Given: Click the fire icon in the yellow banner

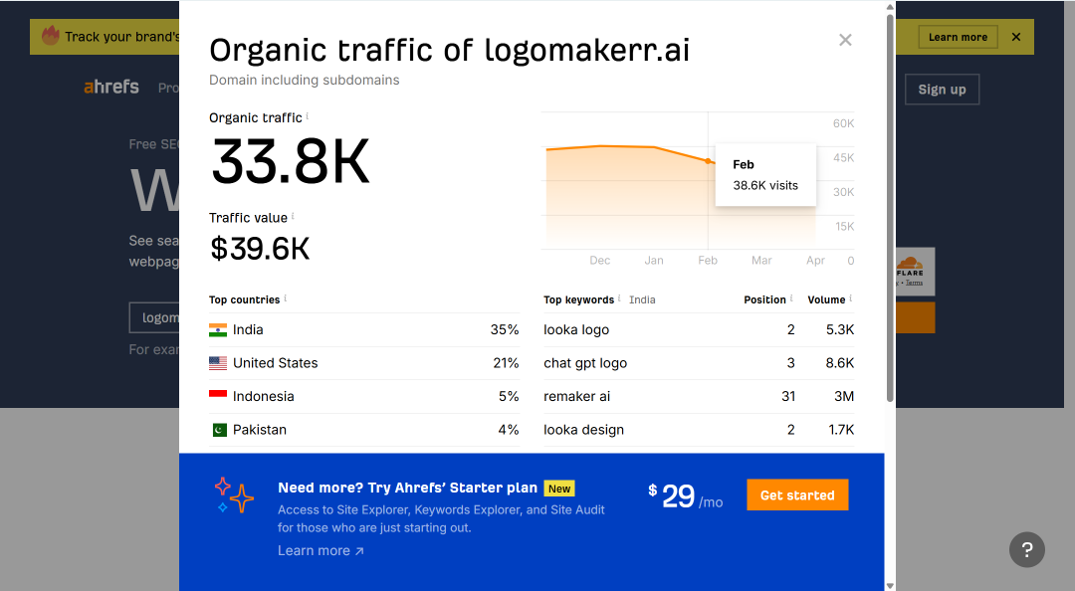Looking at the screenshot, I should [50, 35].
